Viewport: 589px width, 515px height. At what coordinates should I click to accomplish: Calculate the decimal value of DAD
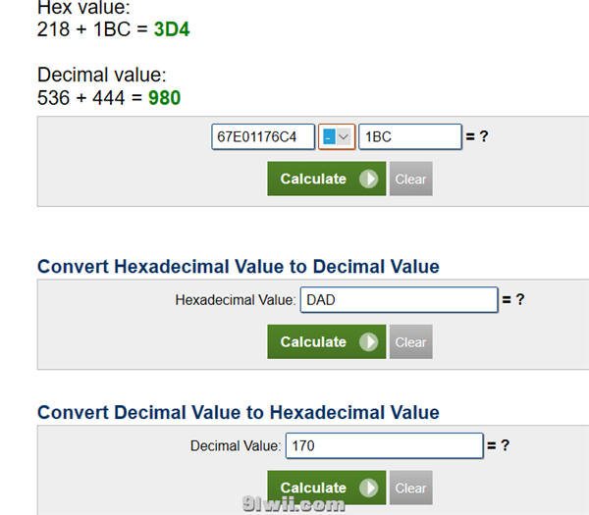pos(327,341)
